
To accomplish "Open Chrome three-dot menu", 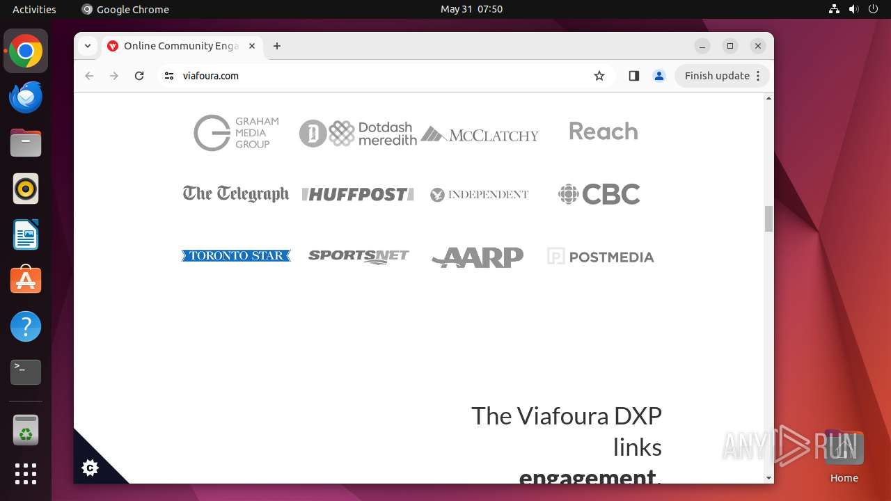I will (759, 76).
